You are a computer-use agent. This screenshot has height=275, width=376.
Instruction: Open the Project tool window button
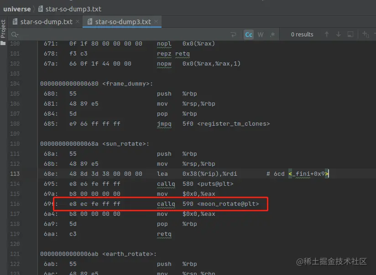tap(4, 27)
